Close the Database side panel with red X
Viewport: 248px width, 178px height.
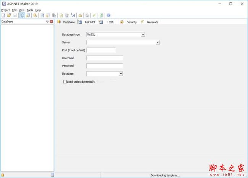point(52,21)
